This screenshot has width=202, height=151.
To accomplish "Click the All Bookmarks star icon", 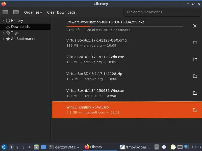I will point(8,39).
